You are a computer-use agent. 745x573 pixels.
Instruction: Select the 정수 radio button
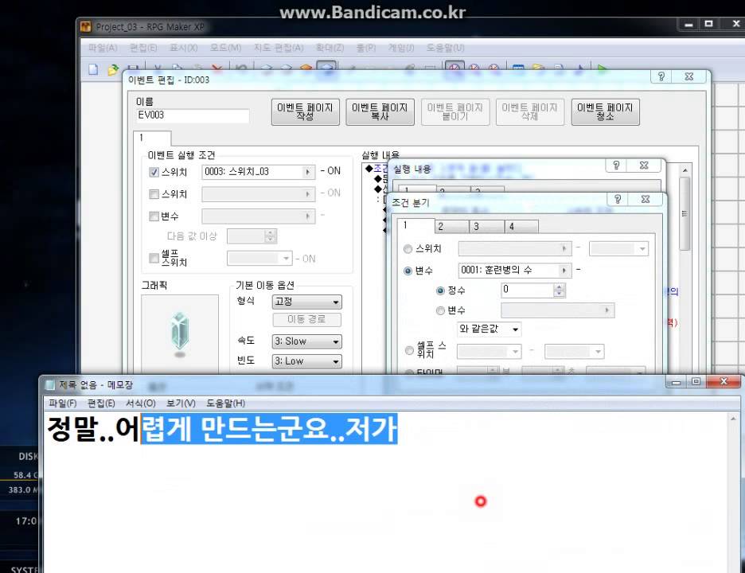click(440, 290)
